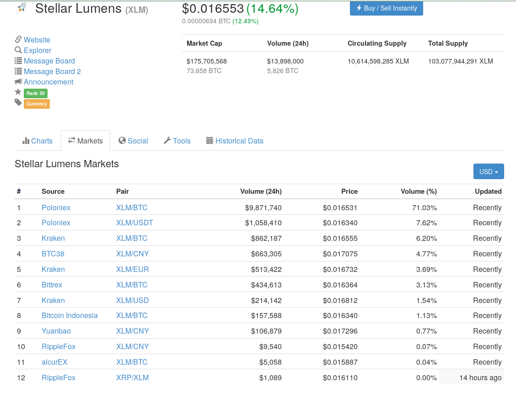This screenshot has height=393, width=516.
Task: Open the BTC38 exchange link
Action: point(53,254)
